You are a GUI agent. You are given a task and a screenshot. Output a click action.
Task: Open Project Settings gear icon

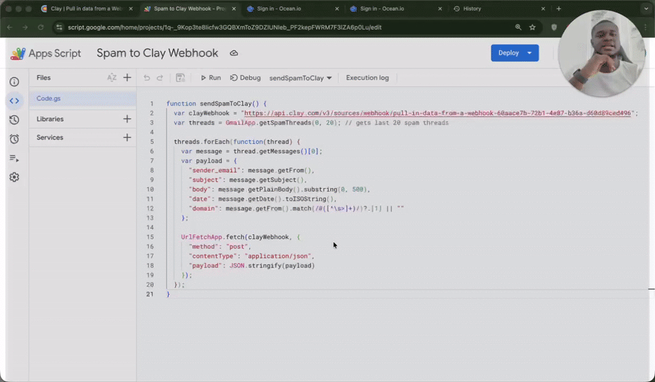coord(14,177)
